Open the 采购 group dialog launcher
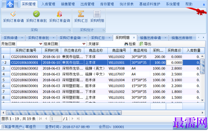The width and height of the screenshot is (214, 134). [70, 30]
